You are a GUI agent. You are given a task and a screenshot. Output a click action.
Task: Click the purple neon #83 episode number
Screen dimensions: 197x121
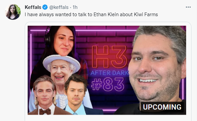(108, 84)
